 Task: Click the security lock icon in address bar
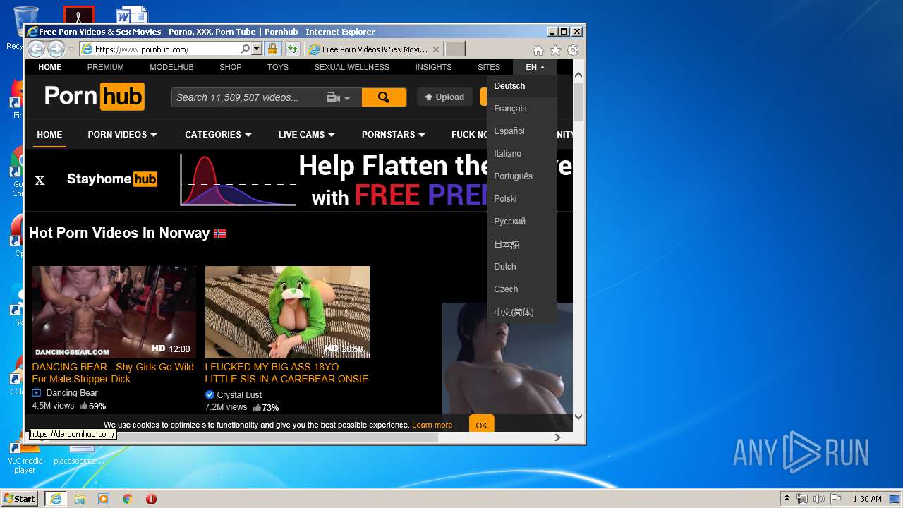coord(272,49)
